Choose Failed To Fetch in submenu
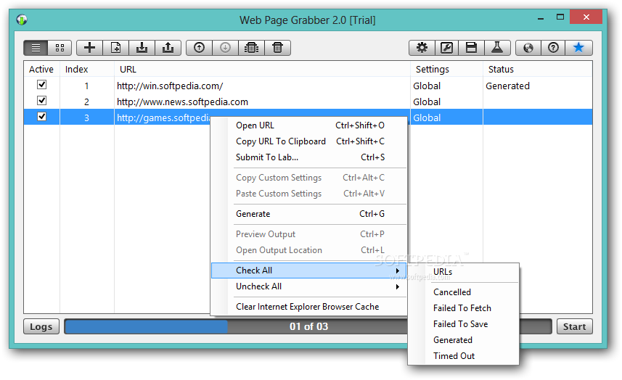 463,308
